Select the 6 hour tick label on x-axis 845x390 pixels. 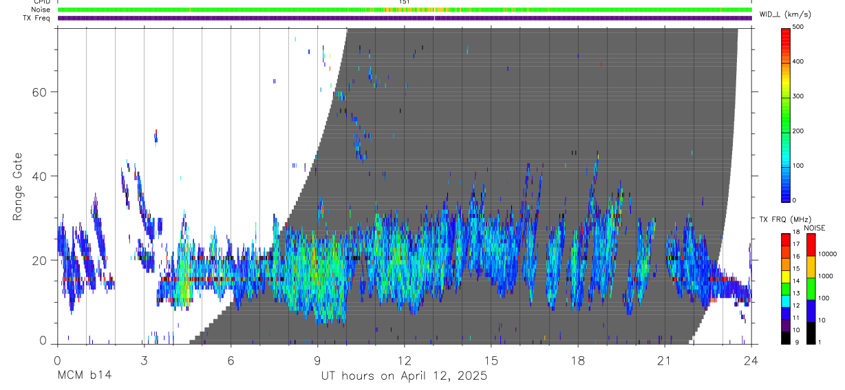coord(231,360)
